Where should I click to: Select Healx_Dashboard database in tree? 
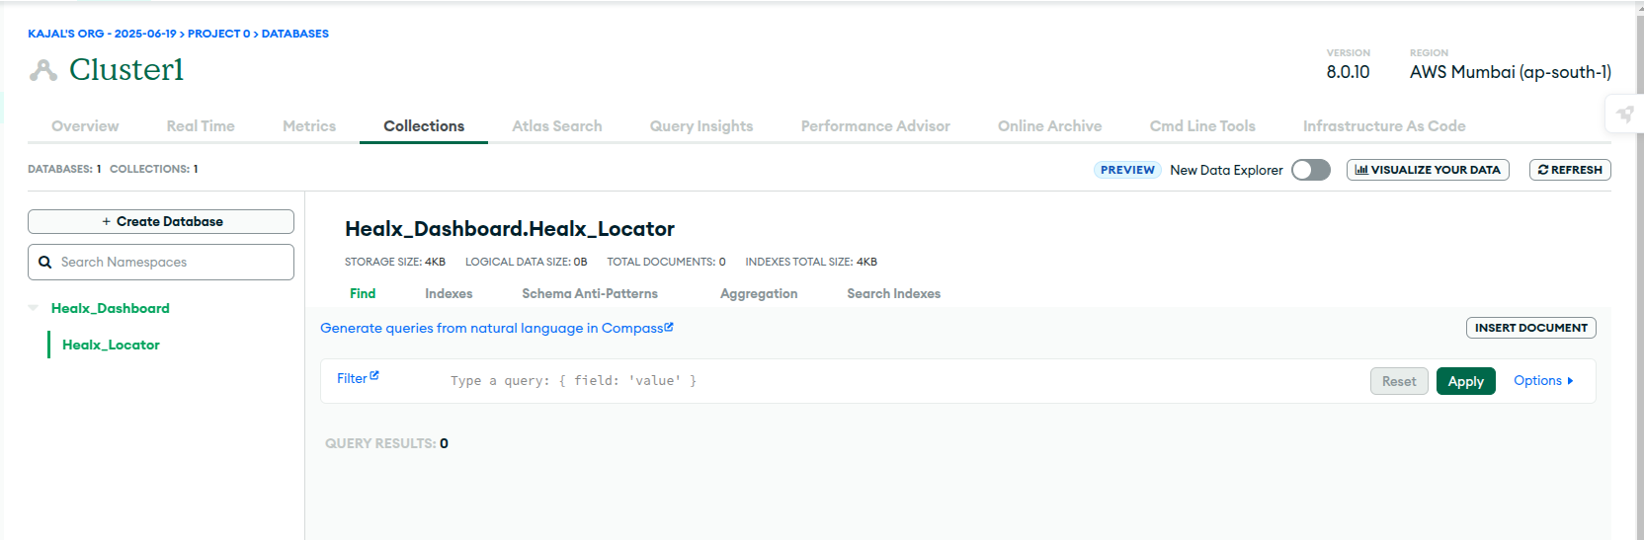[111, 308]
